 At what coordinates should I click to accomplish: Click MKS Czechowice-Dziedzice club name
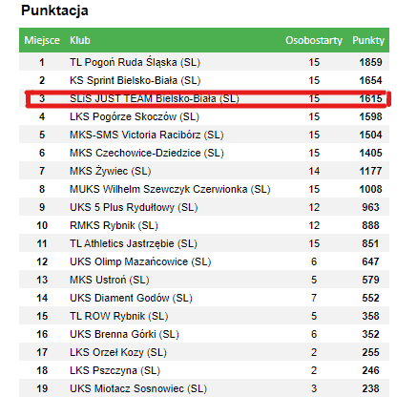coord(147,153)
